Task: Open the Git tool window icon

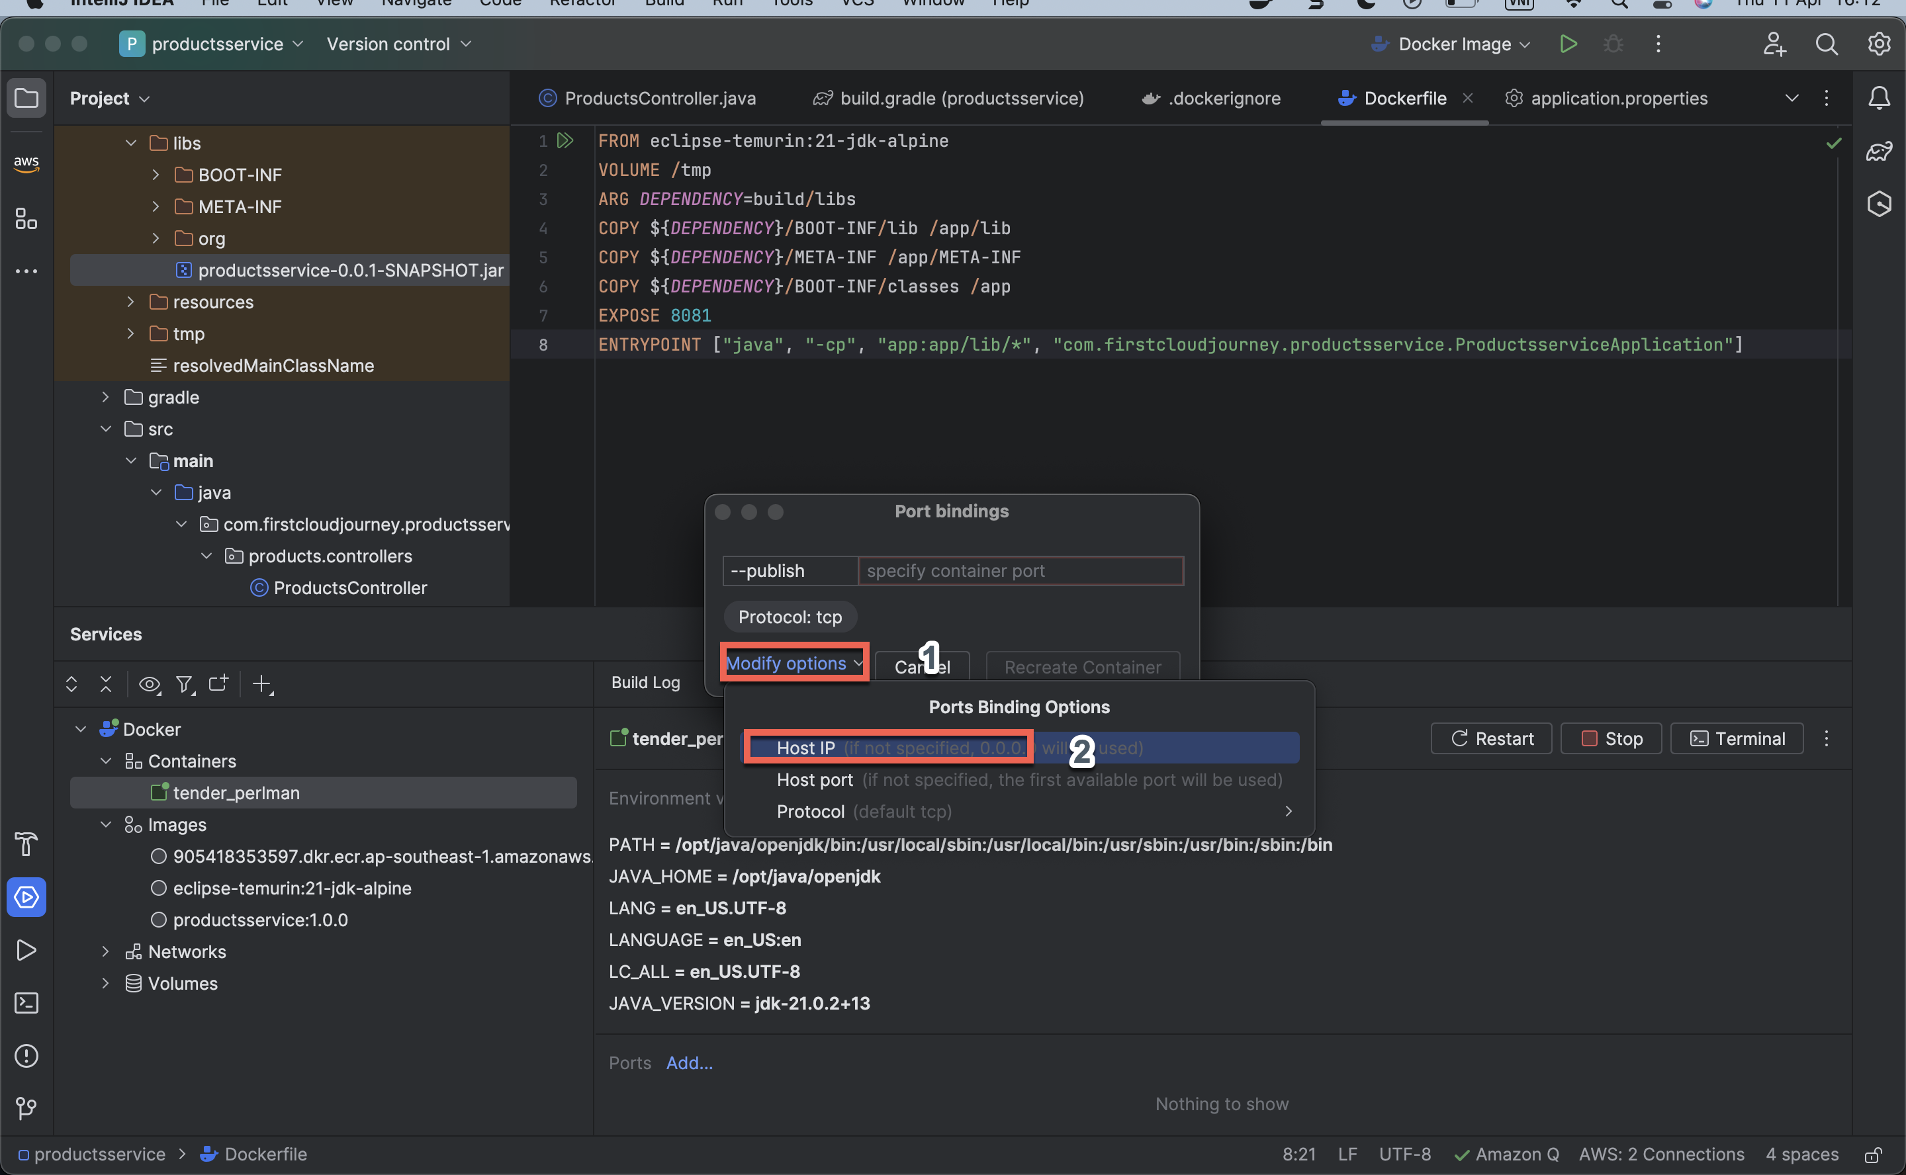Action: click(26, 1108)
